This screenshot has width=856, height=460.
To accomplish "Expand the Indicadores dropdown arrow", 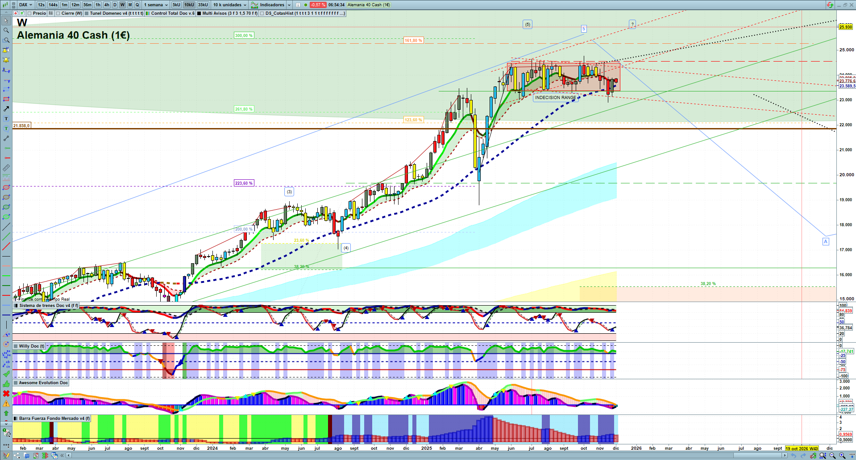I will point(289,5).
